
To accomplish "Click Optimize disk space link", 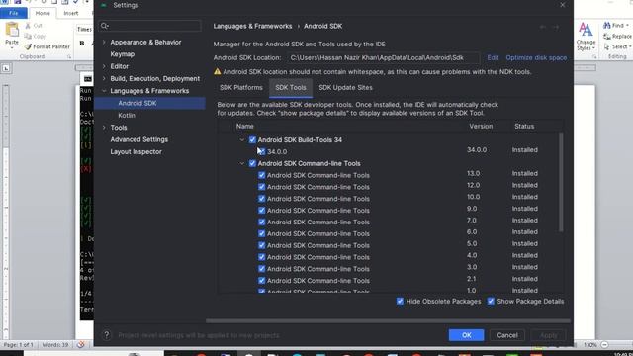I will pos(536,57).
